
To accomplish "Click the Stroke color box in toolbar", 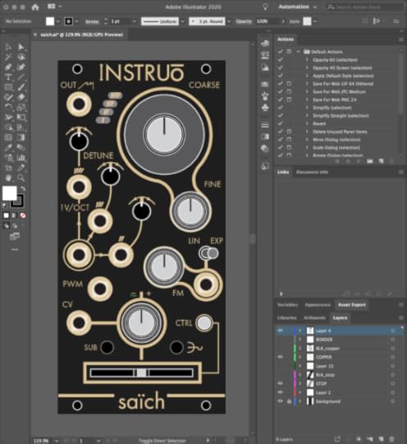I will click(x=19, y=202).
